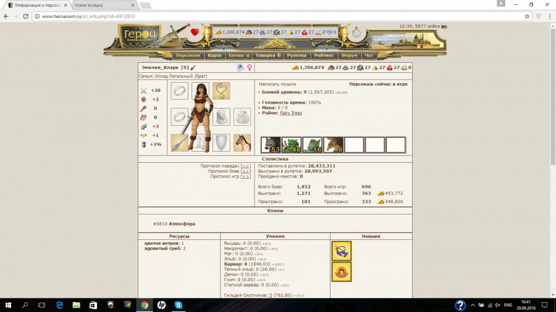Viewport: 556px width, 312px height.
Task: Click the browser back arrow
Action: click(6, 16)
